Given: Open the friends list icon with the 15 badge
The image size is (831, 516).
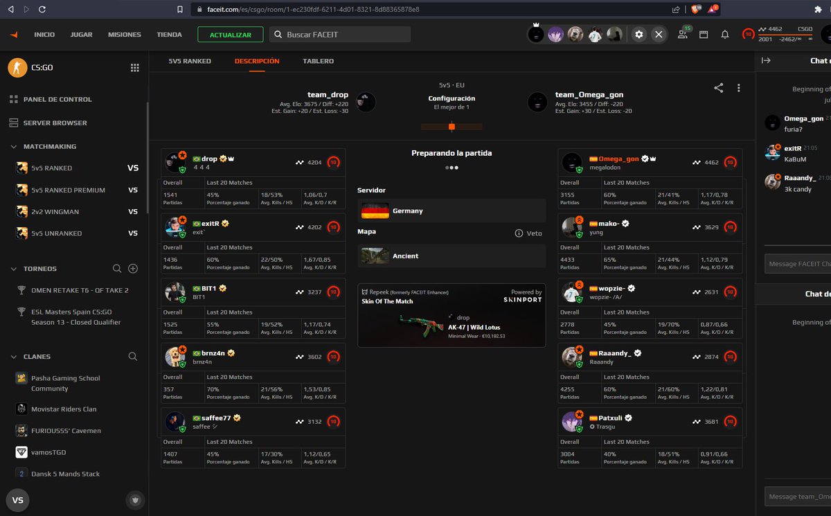Looking at the screenshot, I should (683, 33).
